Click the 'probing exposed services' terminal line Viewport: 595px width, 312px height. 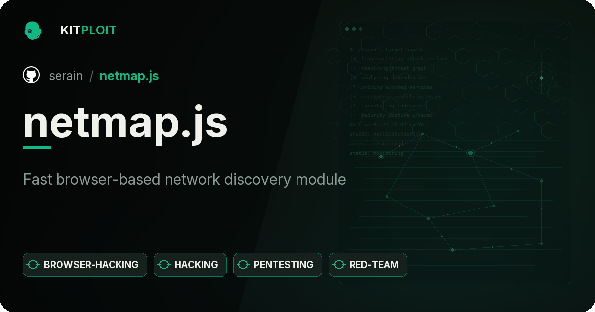click(x=391, y=87)
